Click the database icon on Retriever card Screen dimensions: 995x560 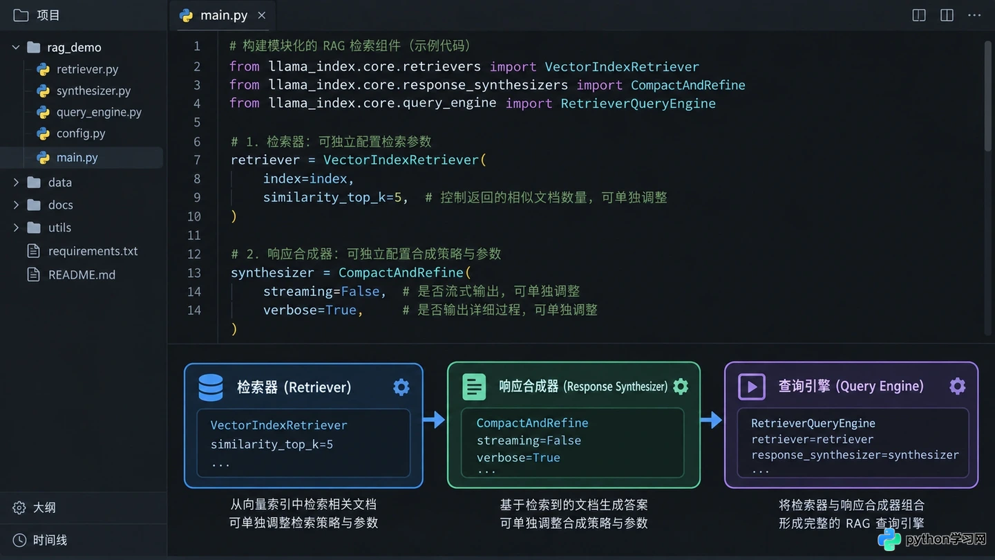pos(211,388)
